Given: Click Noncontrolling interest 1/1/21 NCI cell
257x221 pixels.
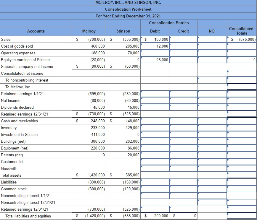Looking at the screenshot, I should coord(212,196).
